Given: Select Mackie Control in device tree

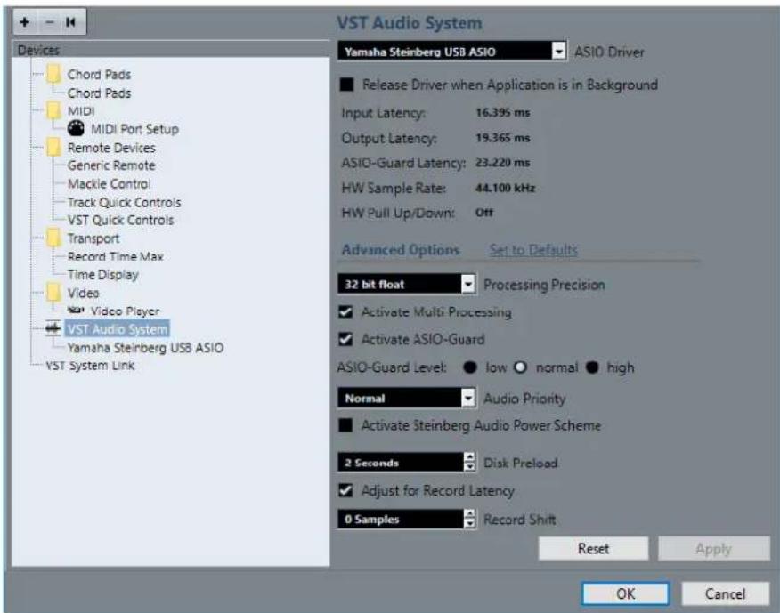Looking at the screenshot, I should [109, 184].
